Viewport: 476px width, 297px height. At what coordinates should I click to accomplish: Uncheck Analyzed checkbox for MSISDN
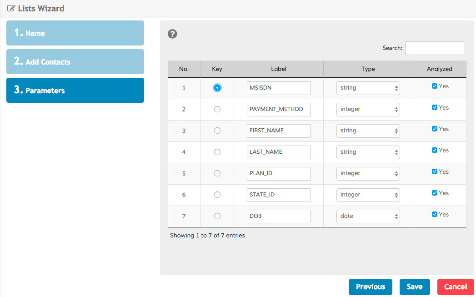click(435, 86)
